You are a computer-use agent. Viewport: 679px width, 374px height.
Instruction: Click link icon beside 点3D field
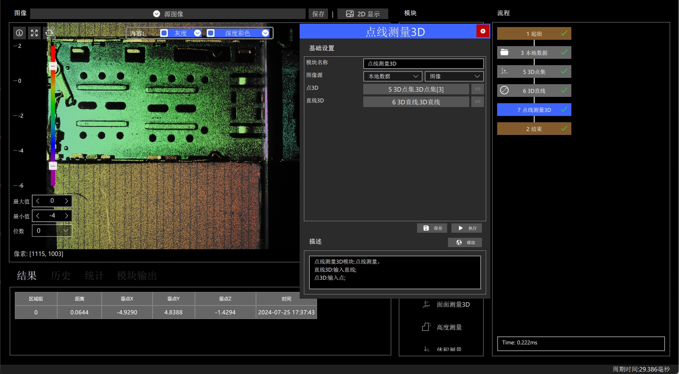click(478, 89)
